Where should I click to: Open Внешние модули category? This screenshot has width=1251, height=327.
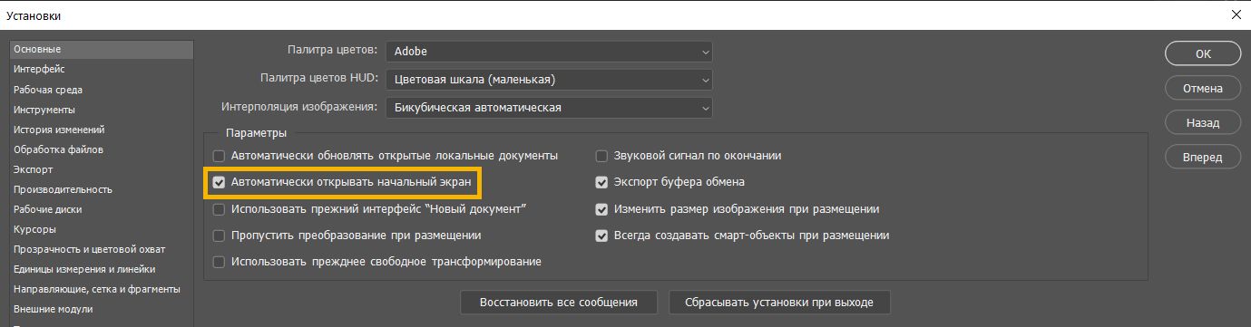(101, 309)
